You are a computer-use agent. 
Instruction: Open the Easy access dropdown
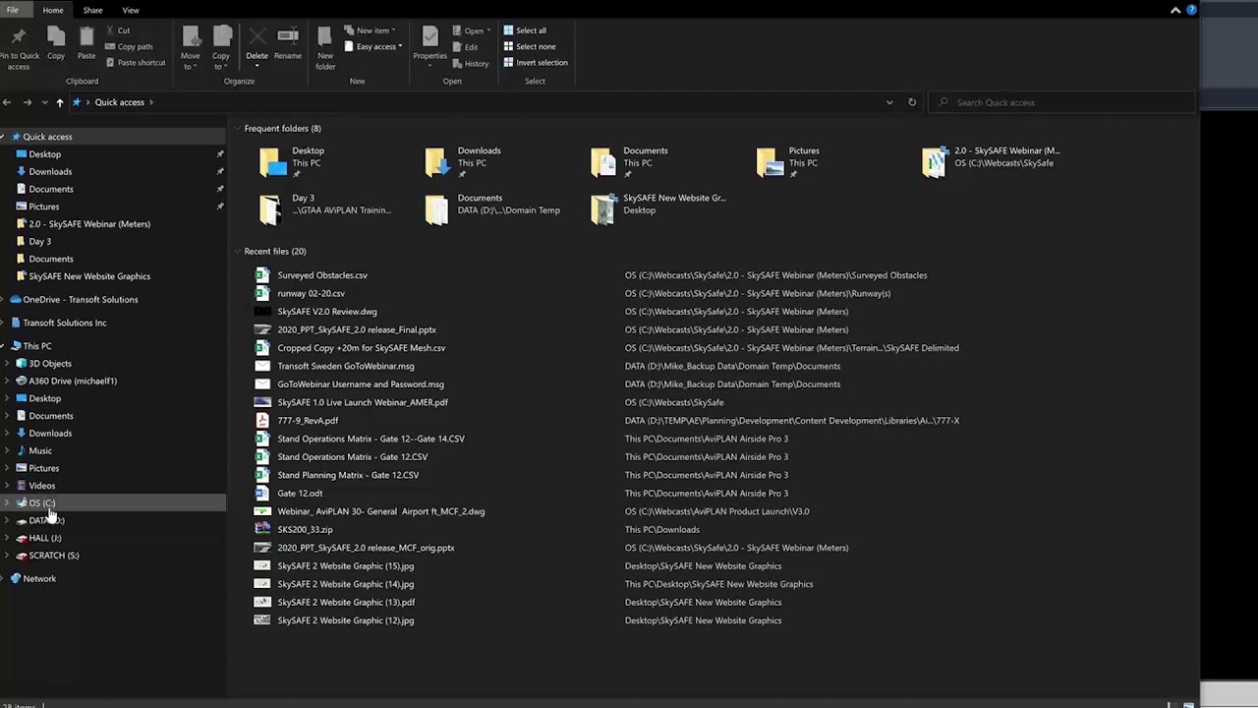pos(373,47)
